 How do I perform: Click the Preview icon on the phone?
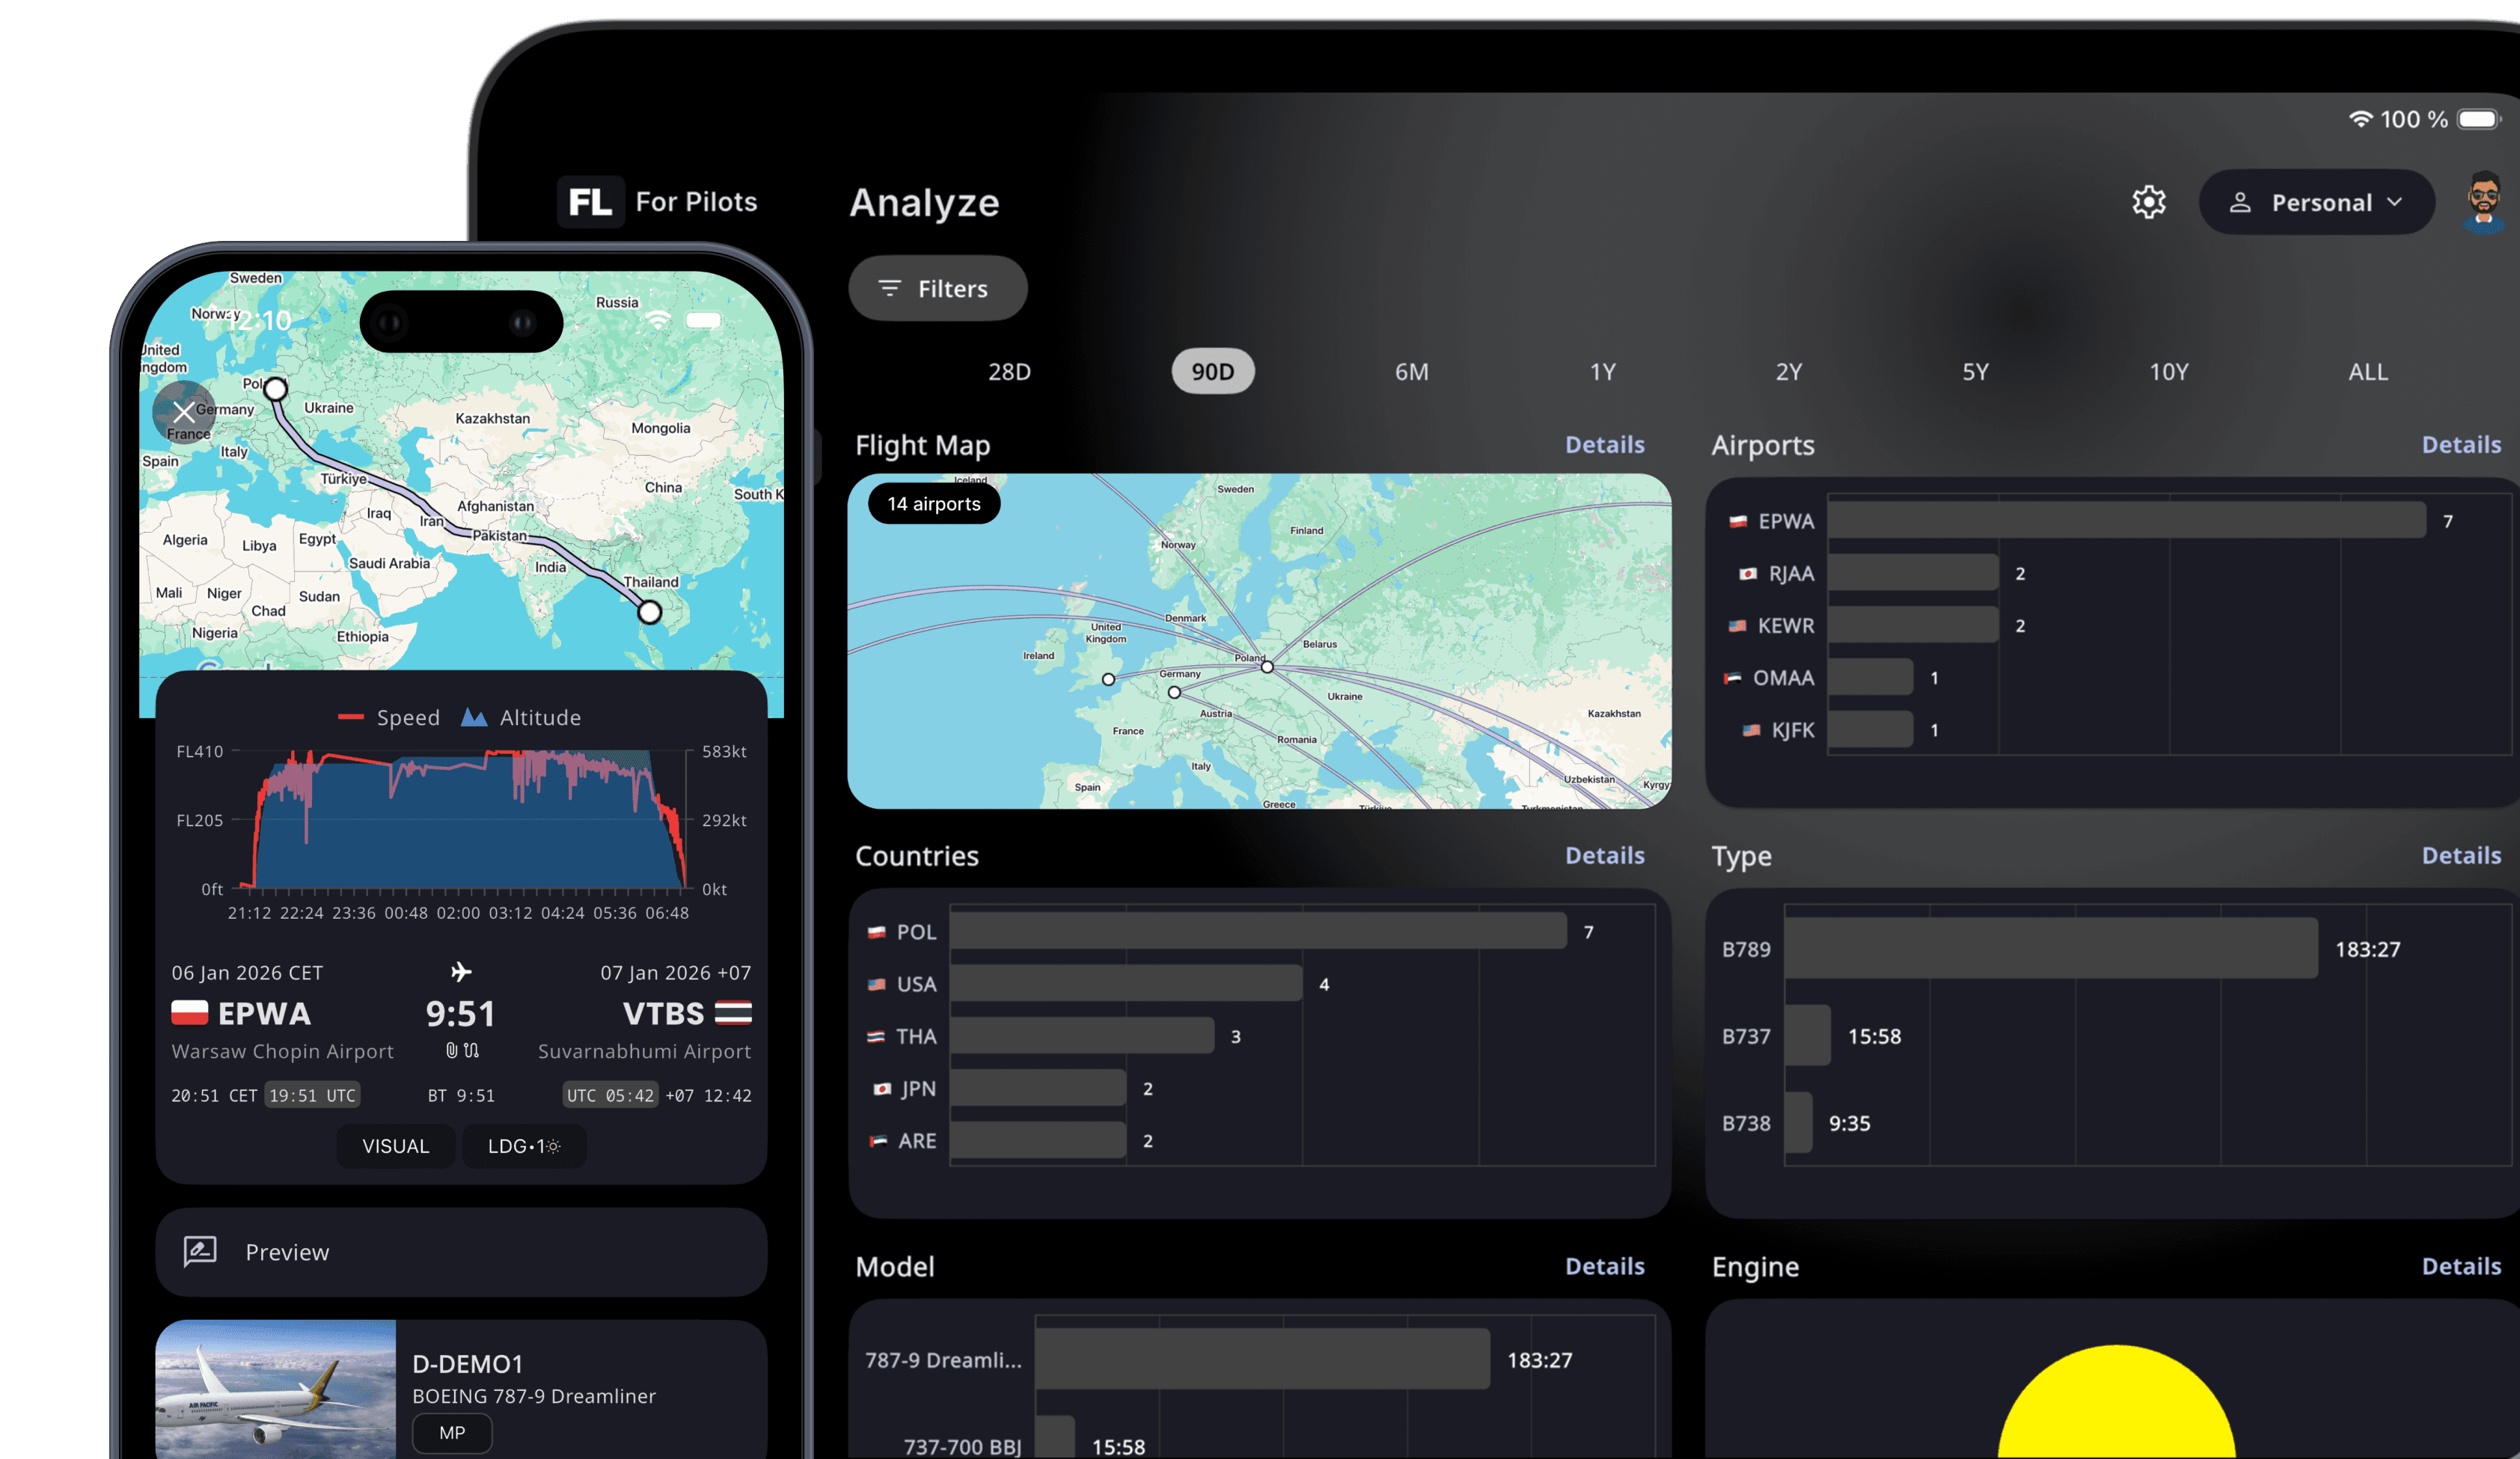tap(200, 1251)
